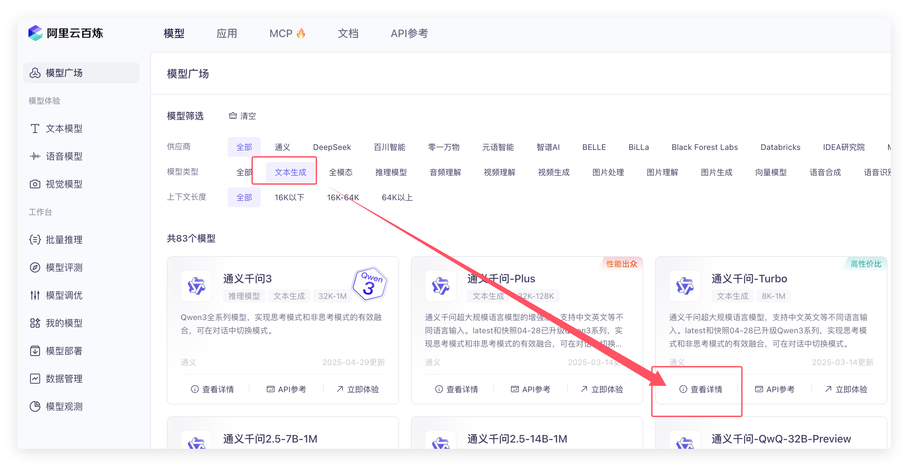Open the 通义千问-QwQ-32B-Preview model card

771,433
